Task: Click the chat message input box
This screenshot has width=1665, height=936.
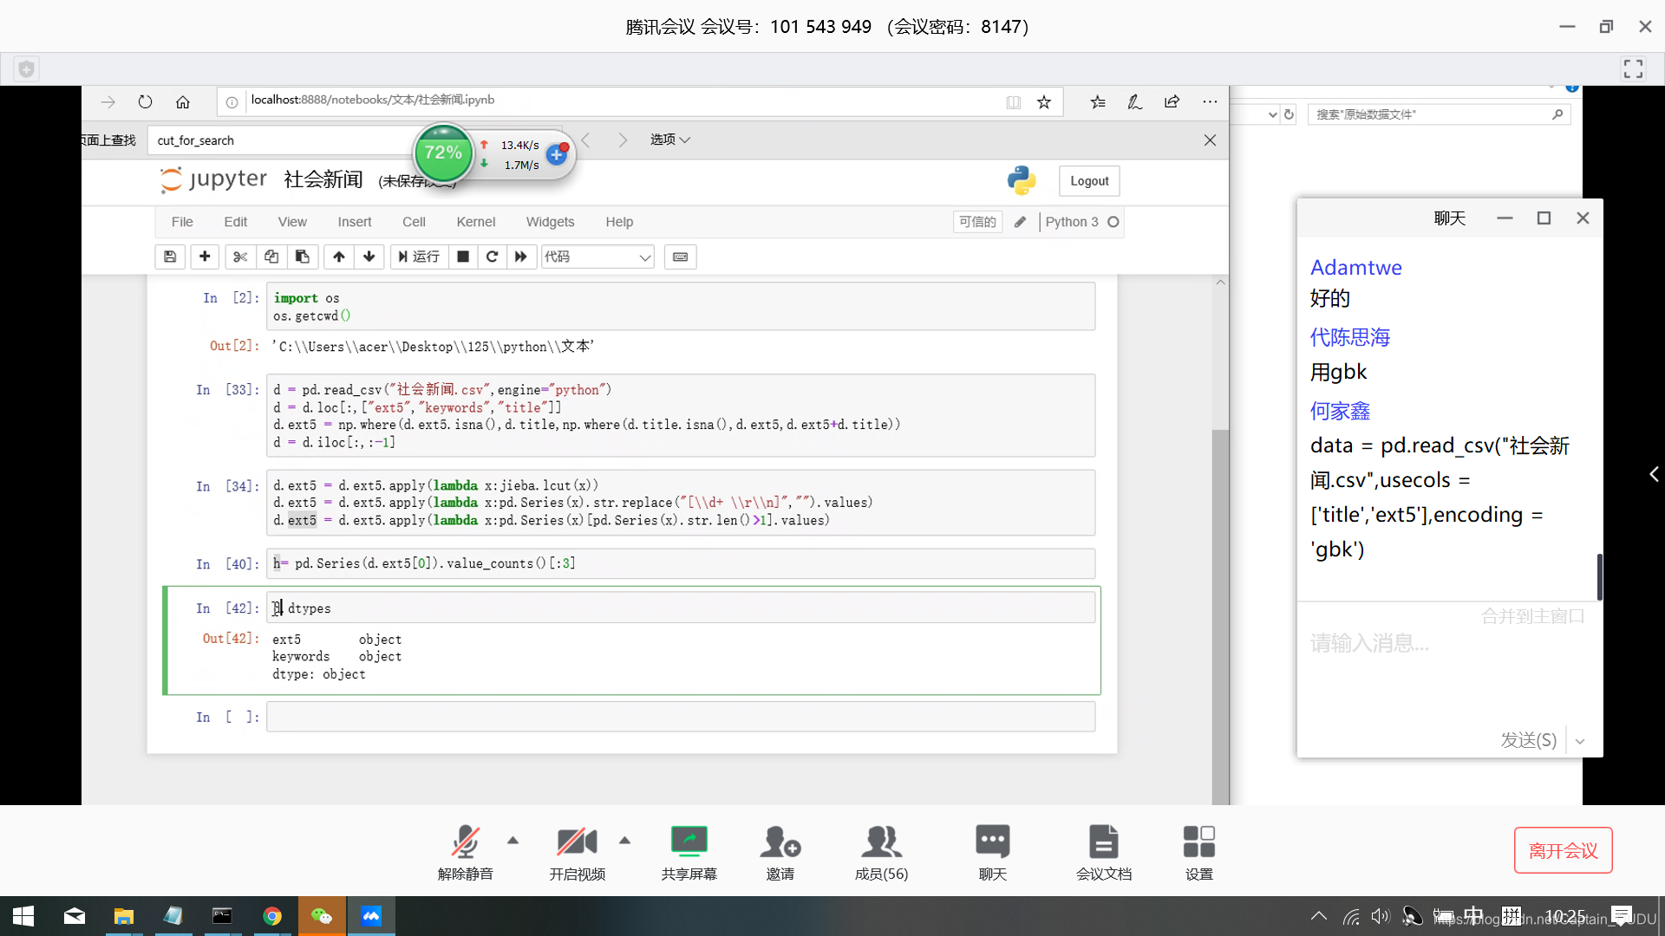Action: pyautogui.click(x=1448, y=672)
